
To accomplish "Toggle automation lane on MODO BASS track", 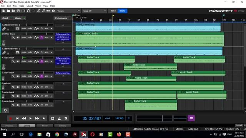I will coord(37,38).
